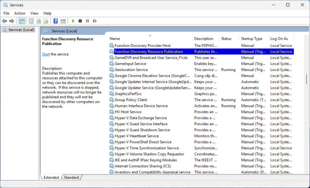310x188 pixels.
Task: Click the Export List toolbar icon
Action: (x=46, y=21)
